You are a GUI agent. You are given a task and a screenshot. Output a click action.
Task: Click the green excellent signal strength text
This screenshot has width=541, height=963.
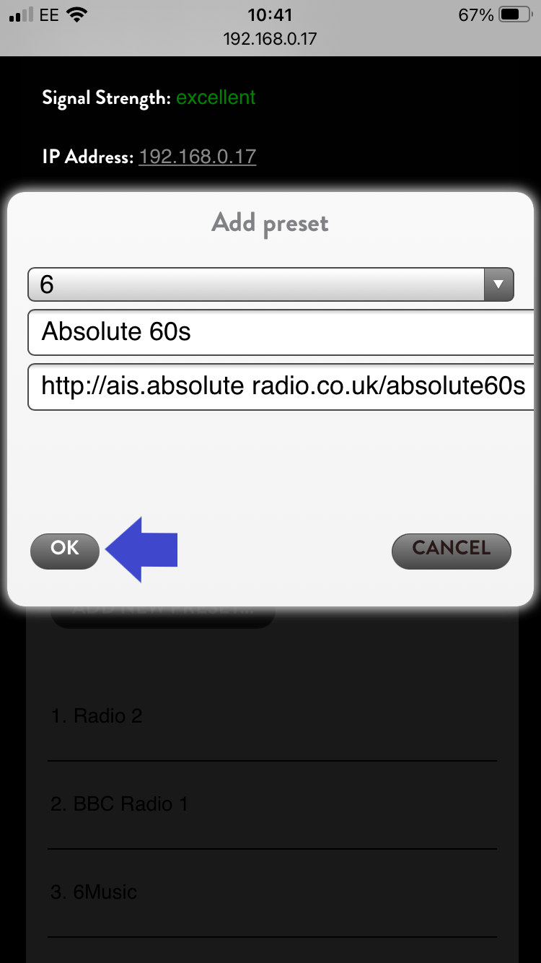(216, 97)
